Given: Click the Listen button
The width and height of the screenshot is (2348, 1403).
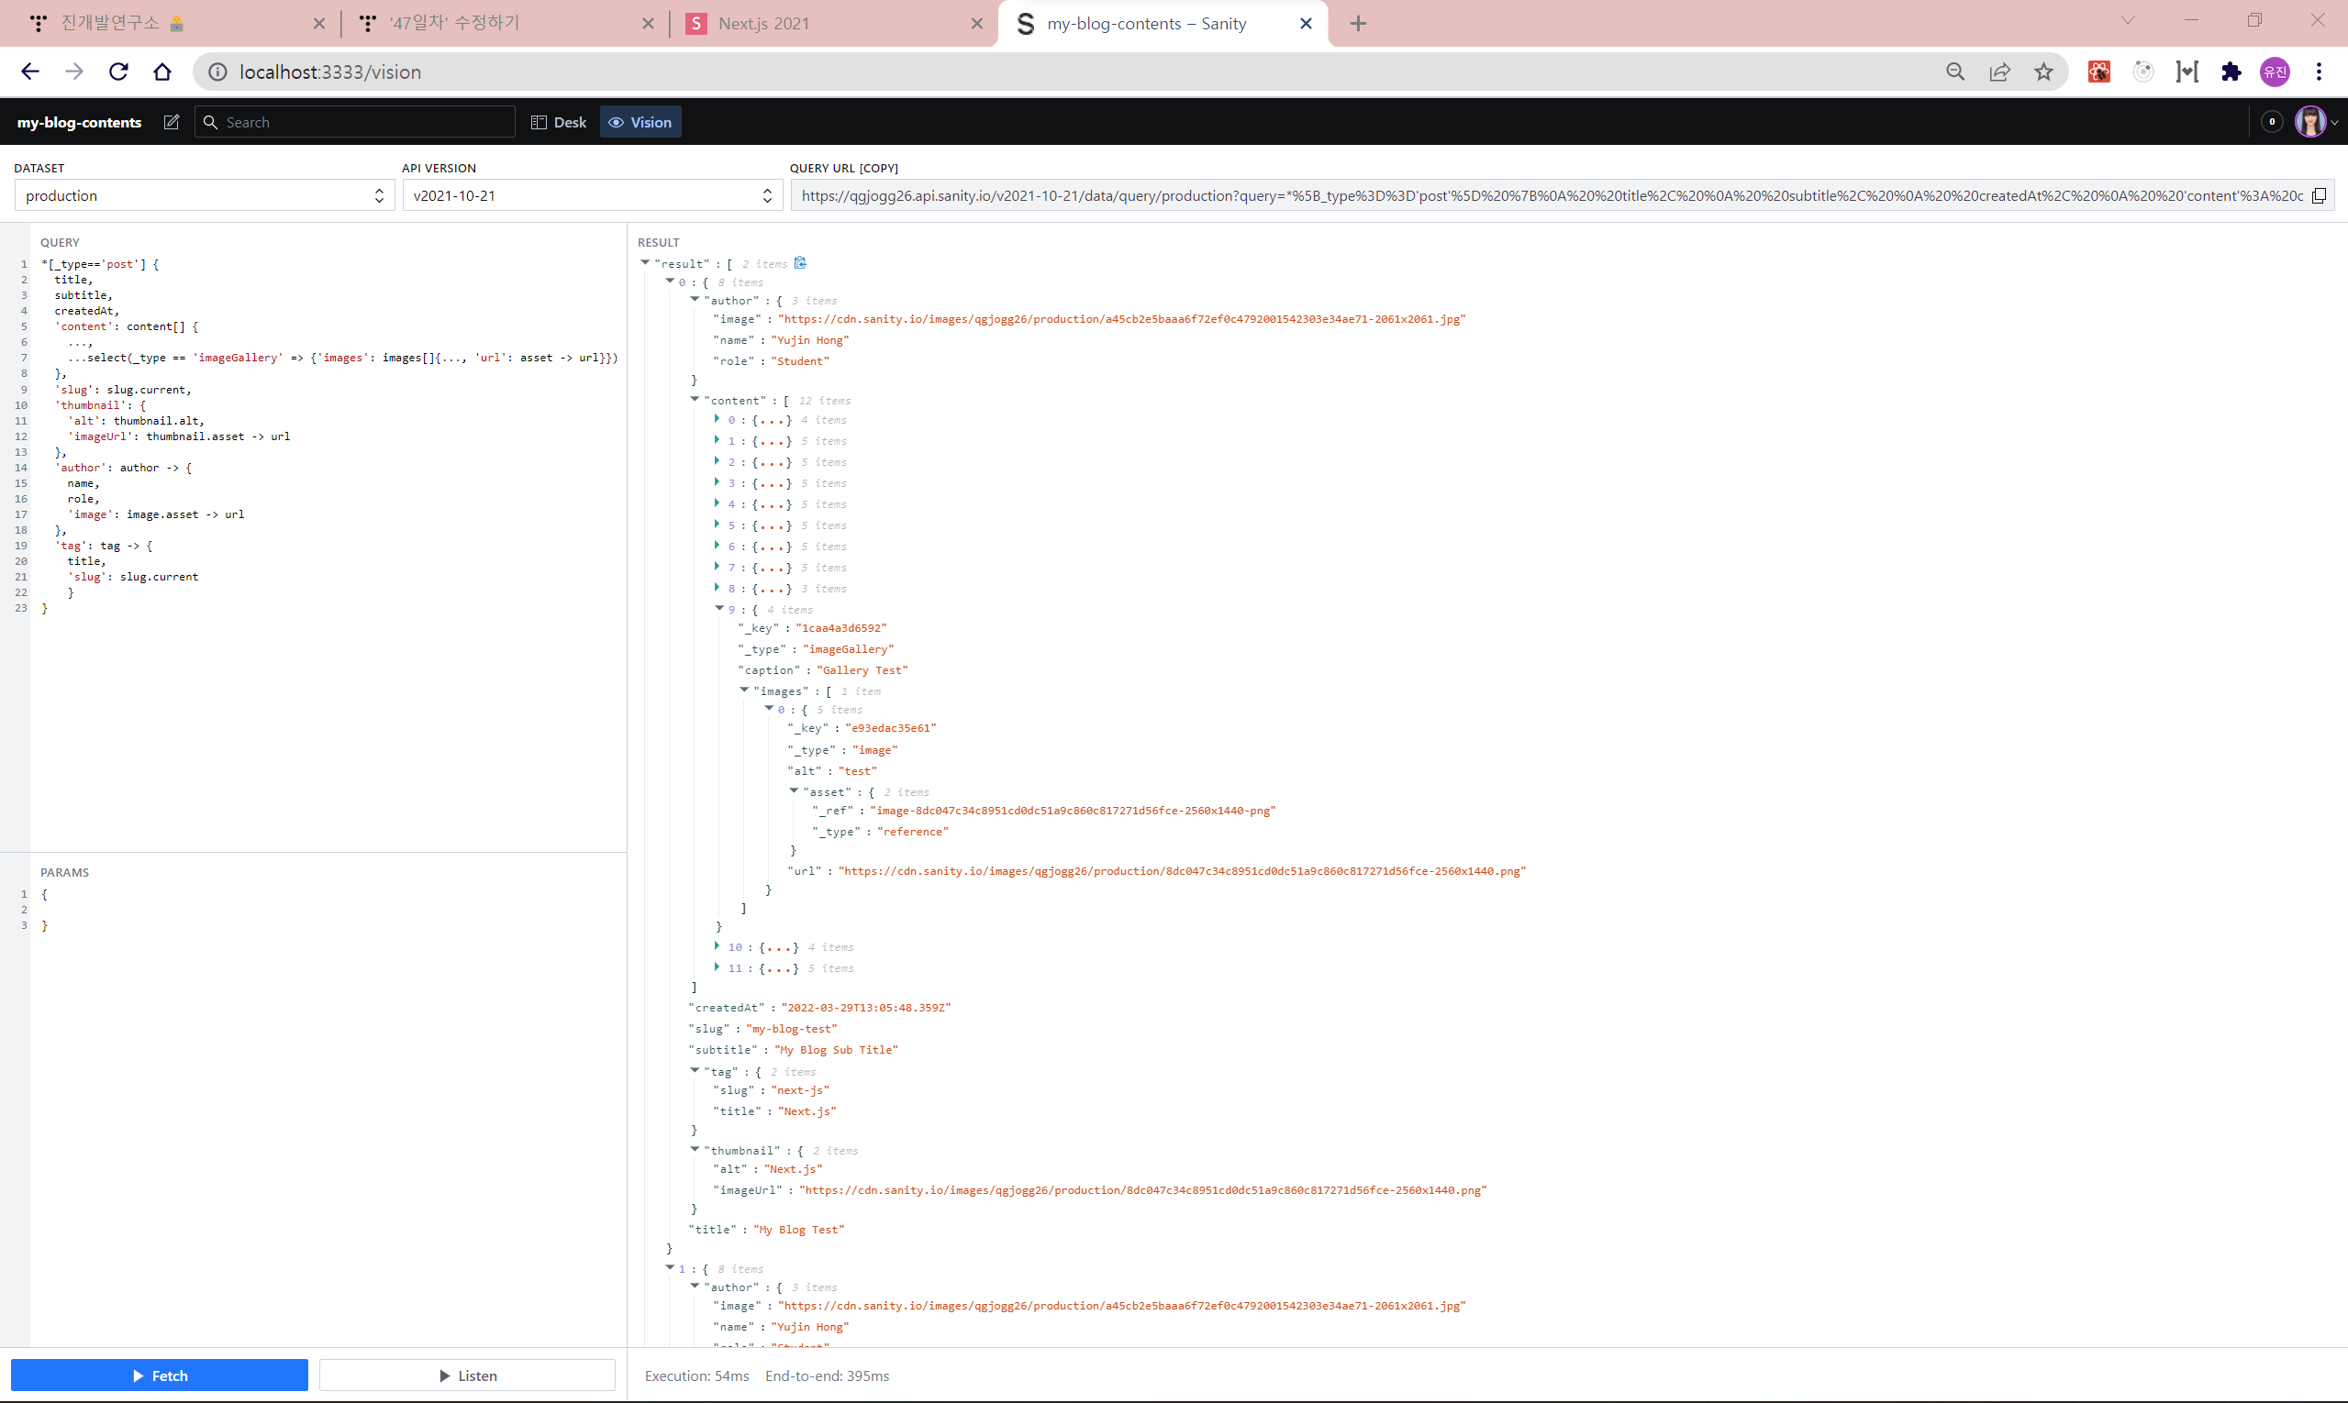Looking at the screenshot, I should tap(467, 1375).
